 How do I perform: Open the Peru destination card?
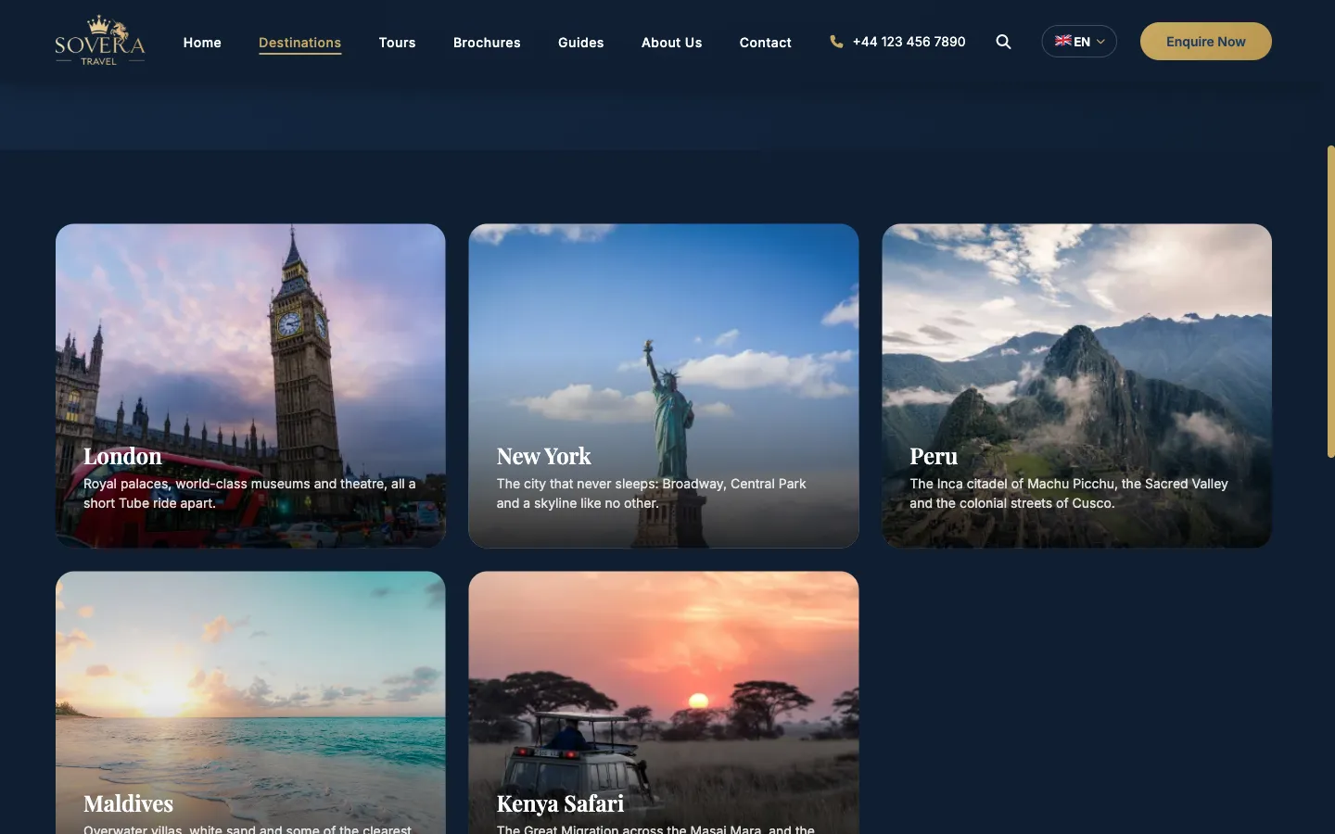(x=1076, y=385)
